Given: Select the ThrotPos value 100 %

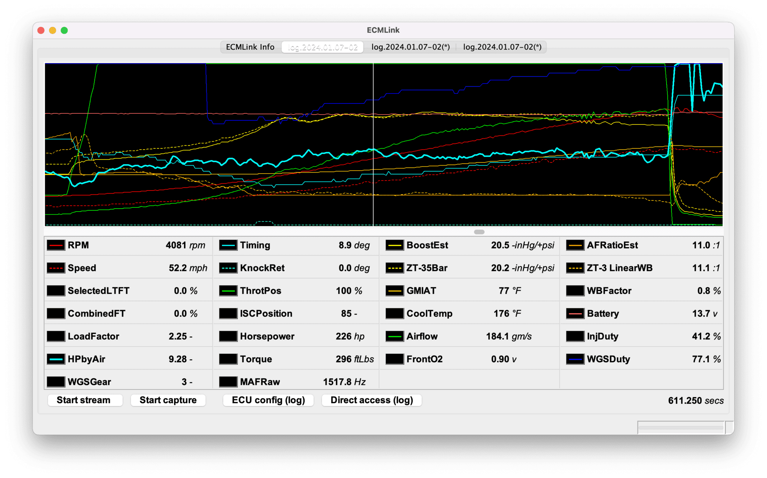Looking at the screenshot, I should click(349, 291).
